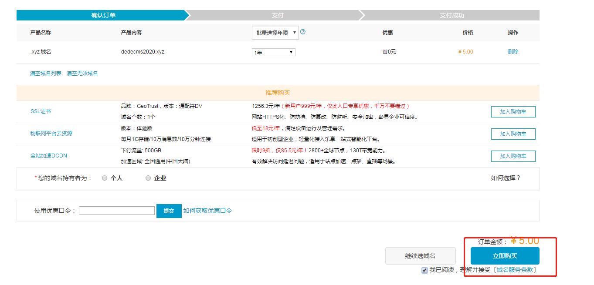
Task: Click the 立即购买 purchase button
Action: (504, 256)
